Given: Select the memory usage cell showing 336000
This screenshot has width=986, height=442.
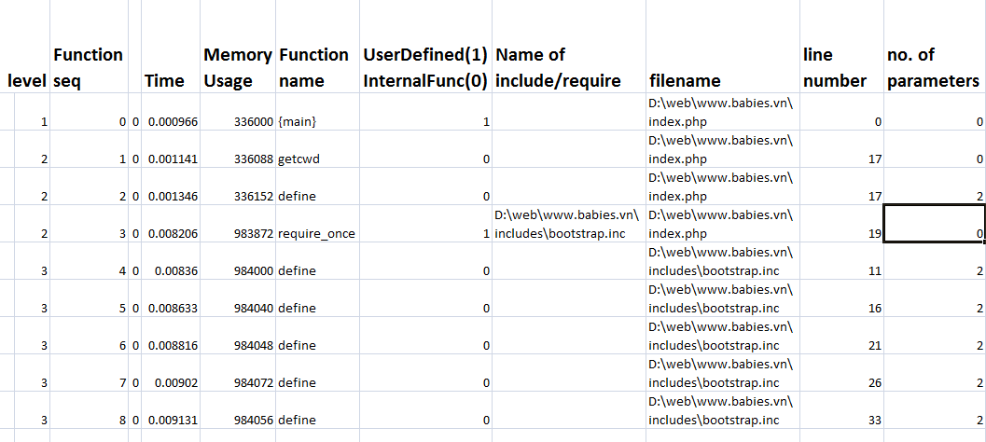Looking at the screenshot, I should [x=238, y=121].
